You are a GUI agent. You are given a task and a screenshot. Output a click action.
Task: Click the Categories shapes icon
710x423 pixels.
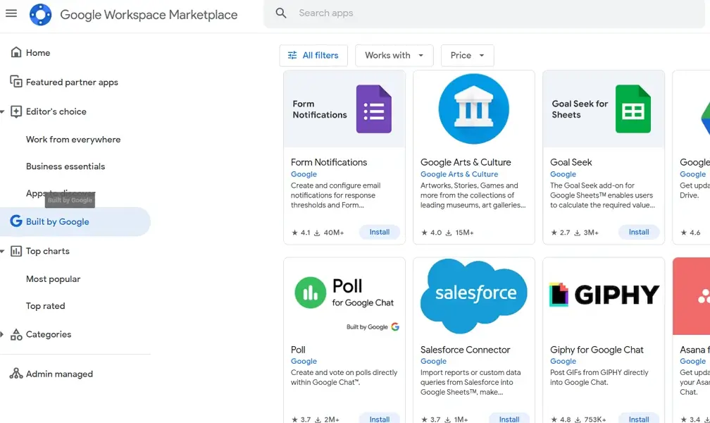pyautogui.click(x=15, y=334)
